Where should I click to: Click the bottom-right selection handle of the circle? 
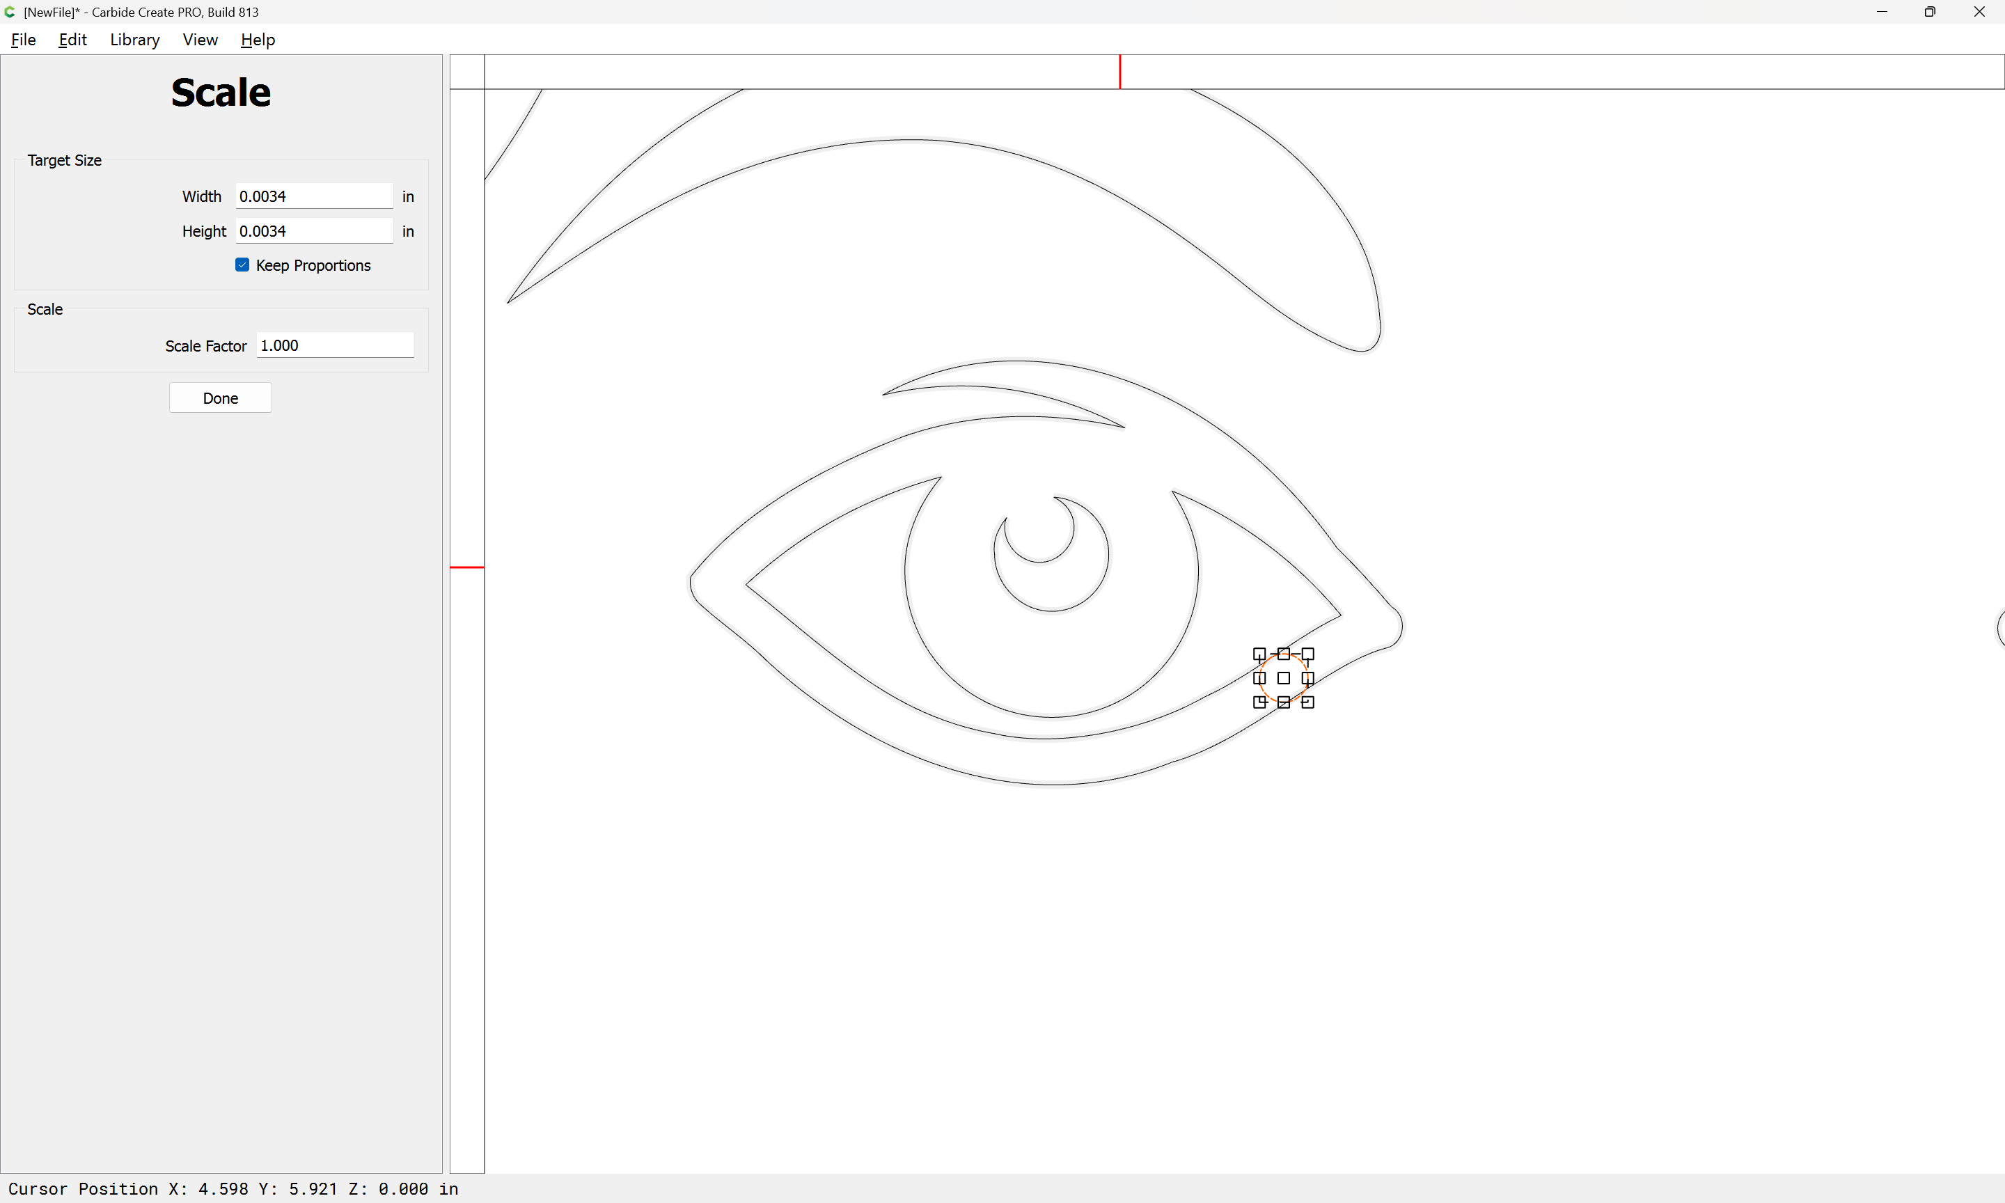coord(1308,703)
